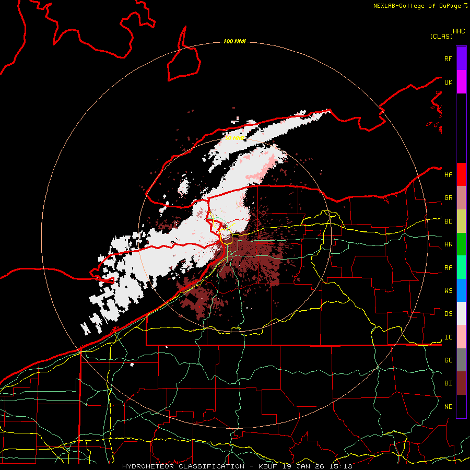This screenshot has height=470, width=470.
Task: Click the 50 NMI range ring label
Action: pyautogui.click(x=234, y=138)
